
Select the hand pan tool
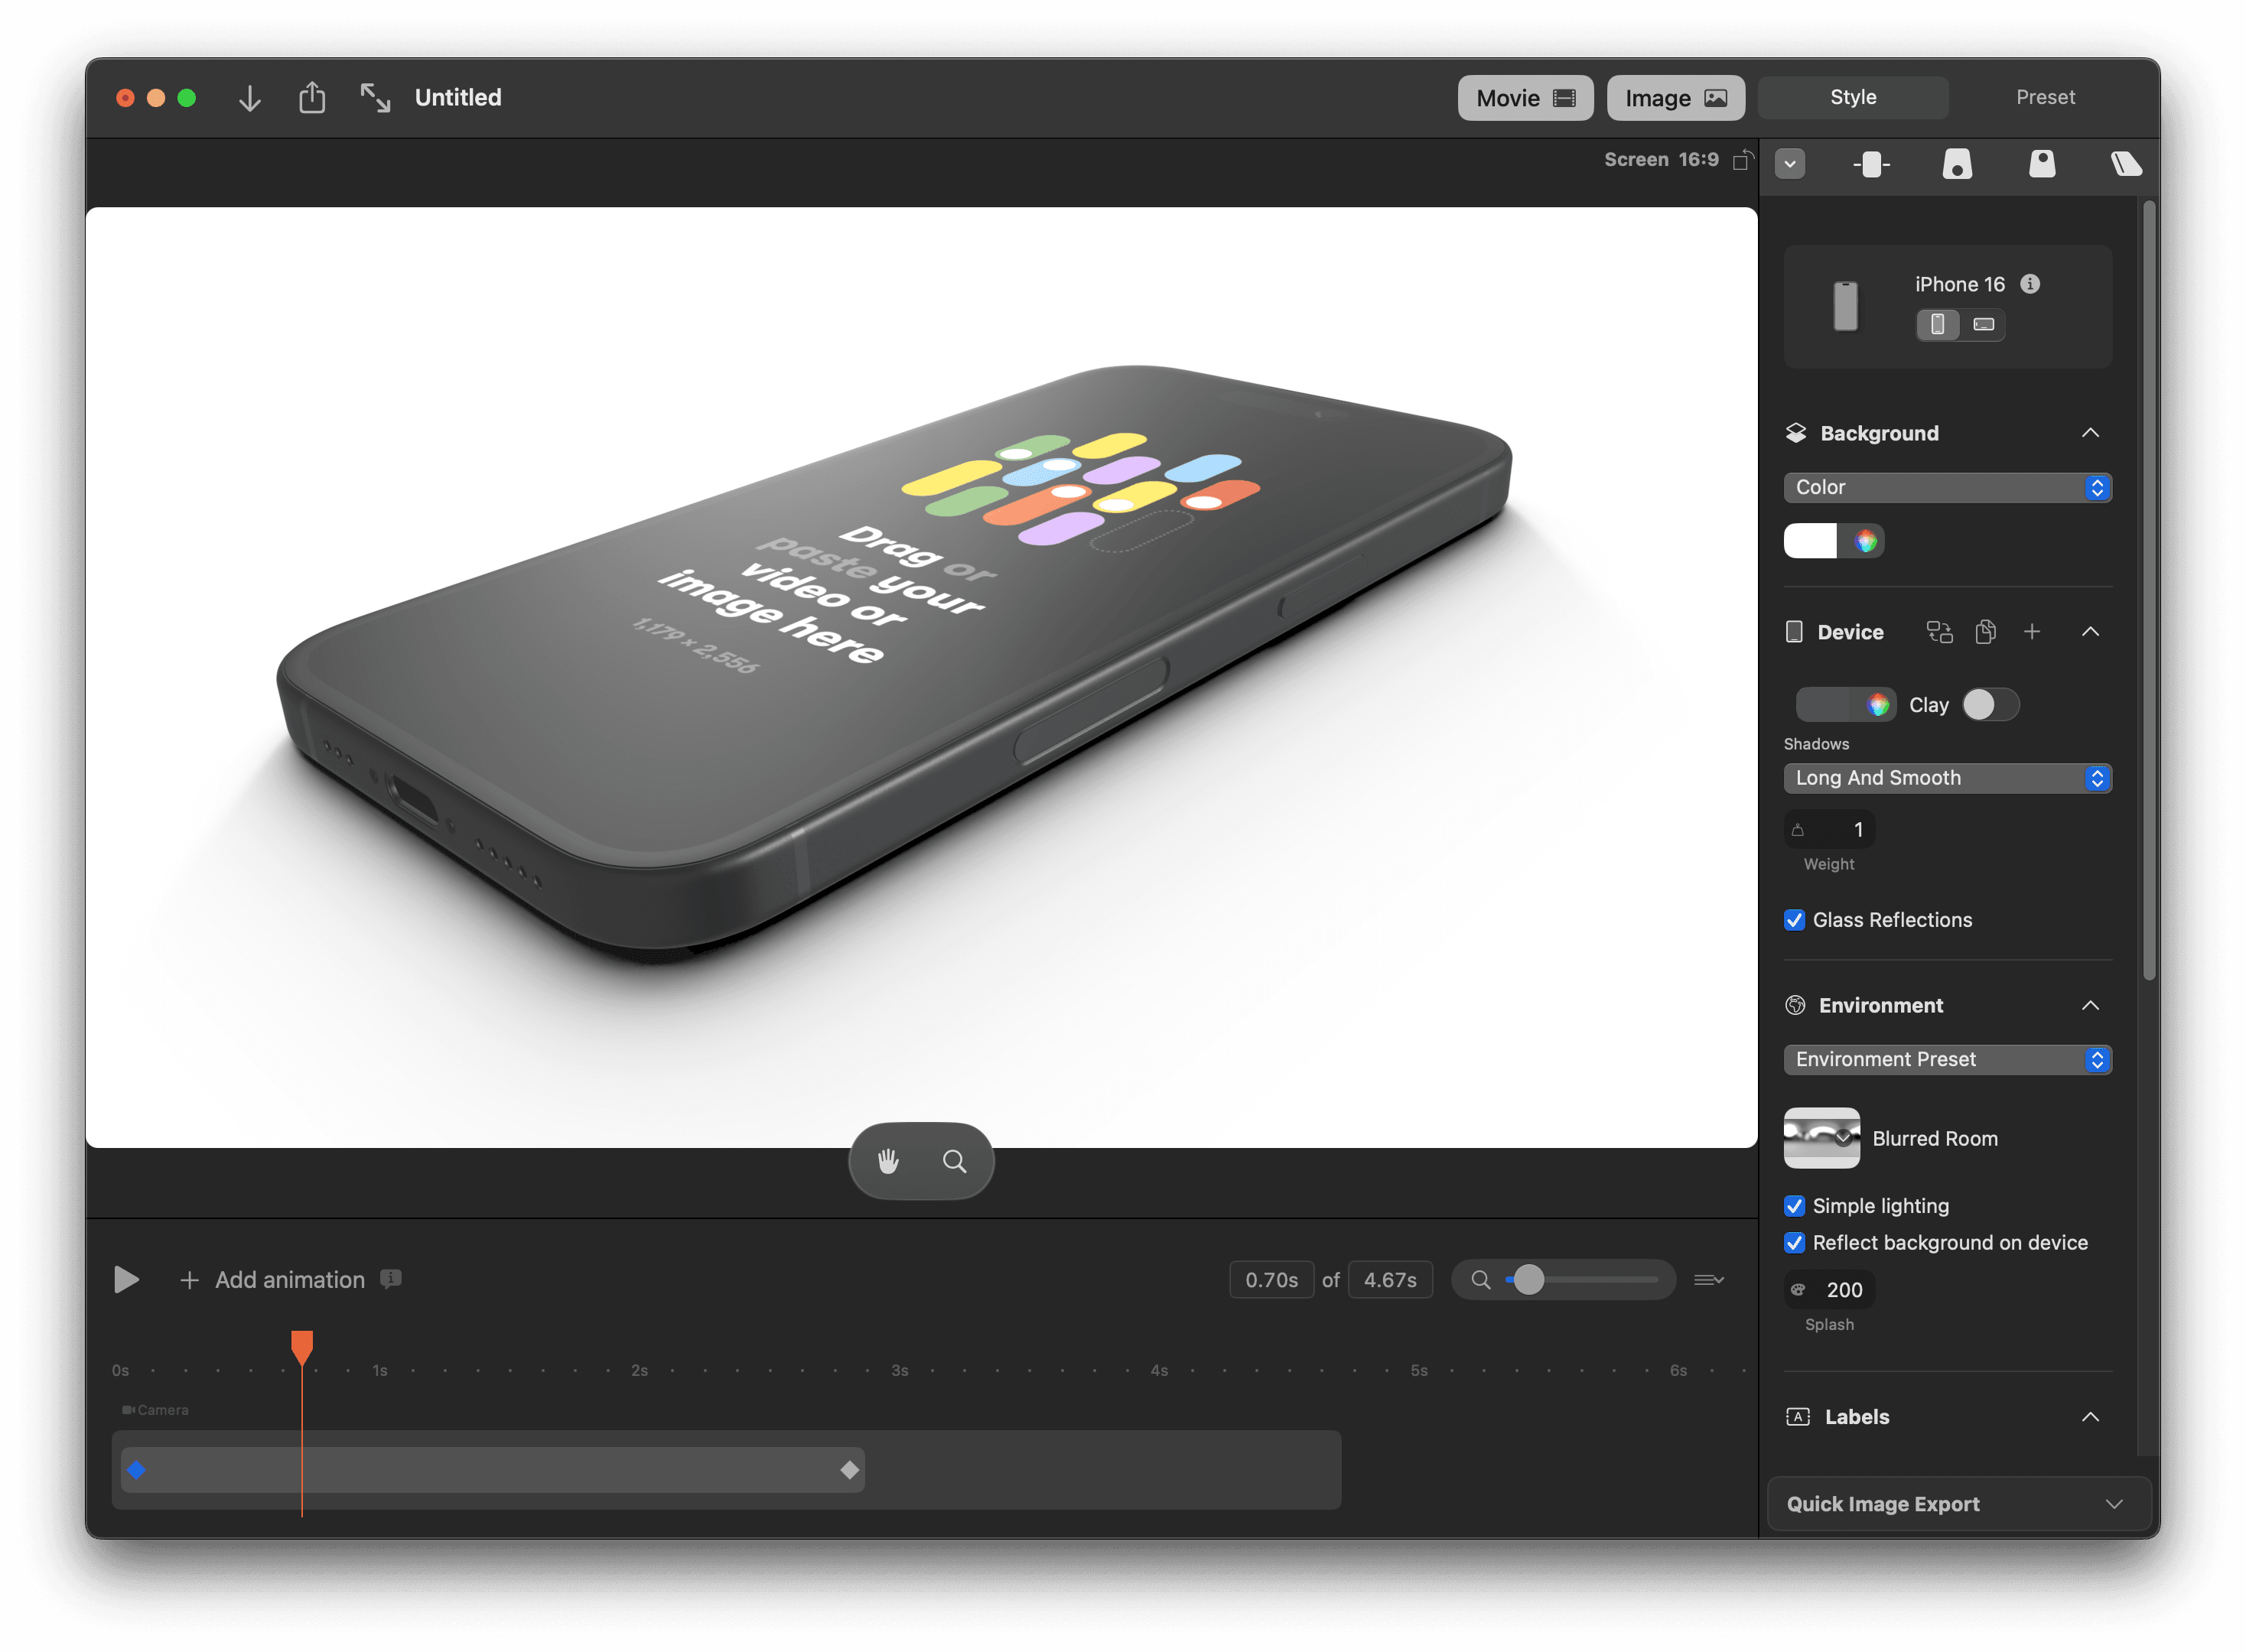(888, 1161)
